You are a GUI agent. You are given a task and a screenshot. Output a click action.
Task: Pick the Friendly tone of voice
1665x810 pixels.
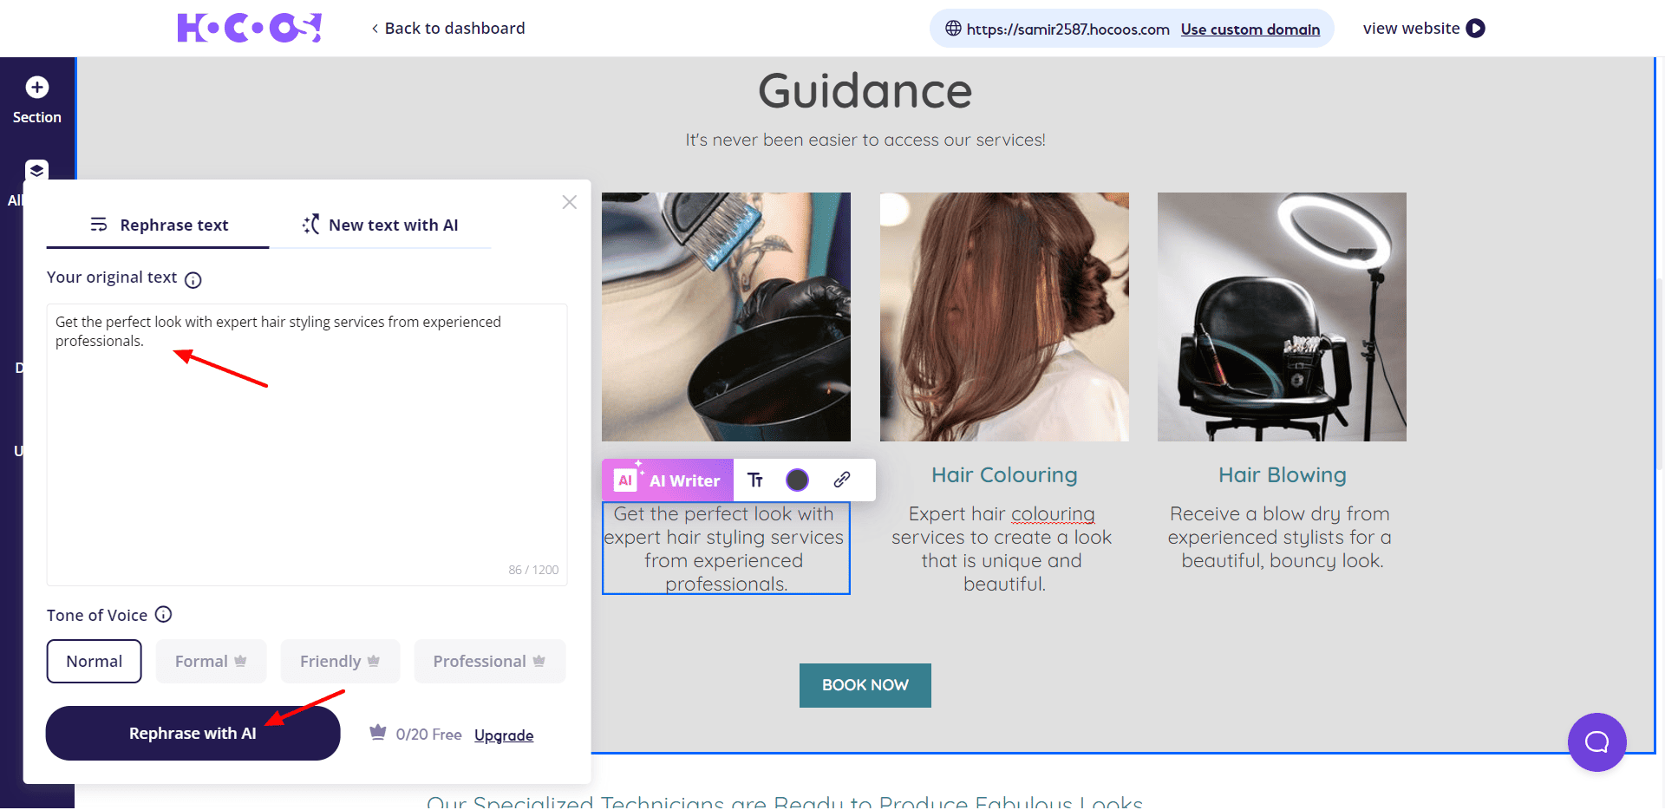339,662
